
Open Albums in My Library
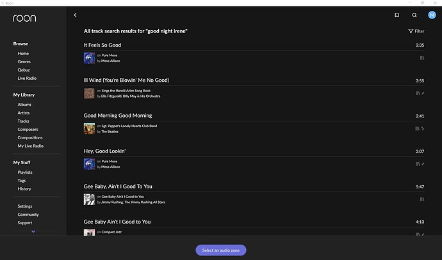tap(24, 105)
